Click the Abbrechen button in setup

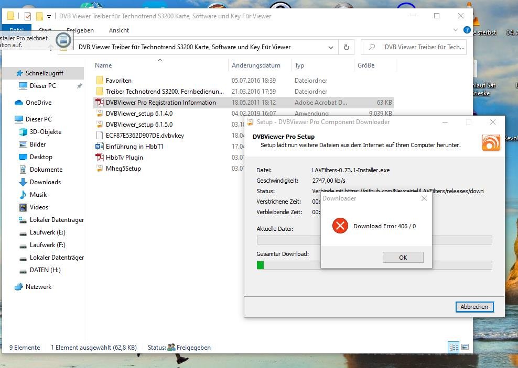tap(474, 307)
